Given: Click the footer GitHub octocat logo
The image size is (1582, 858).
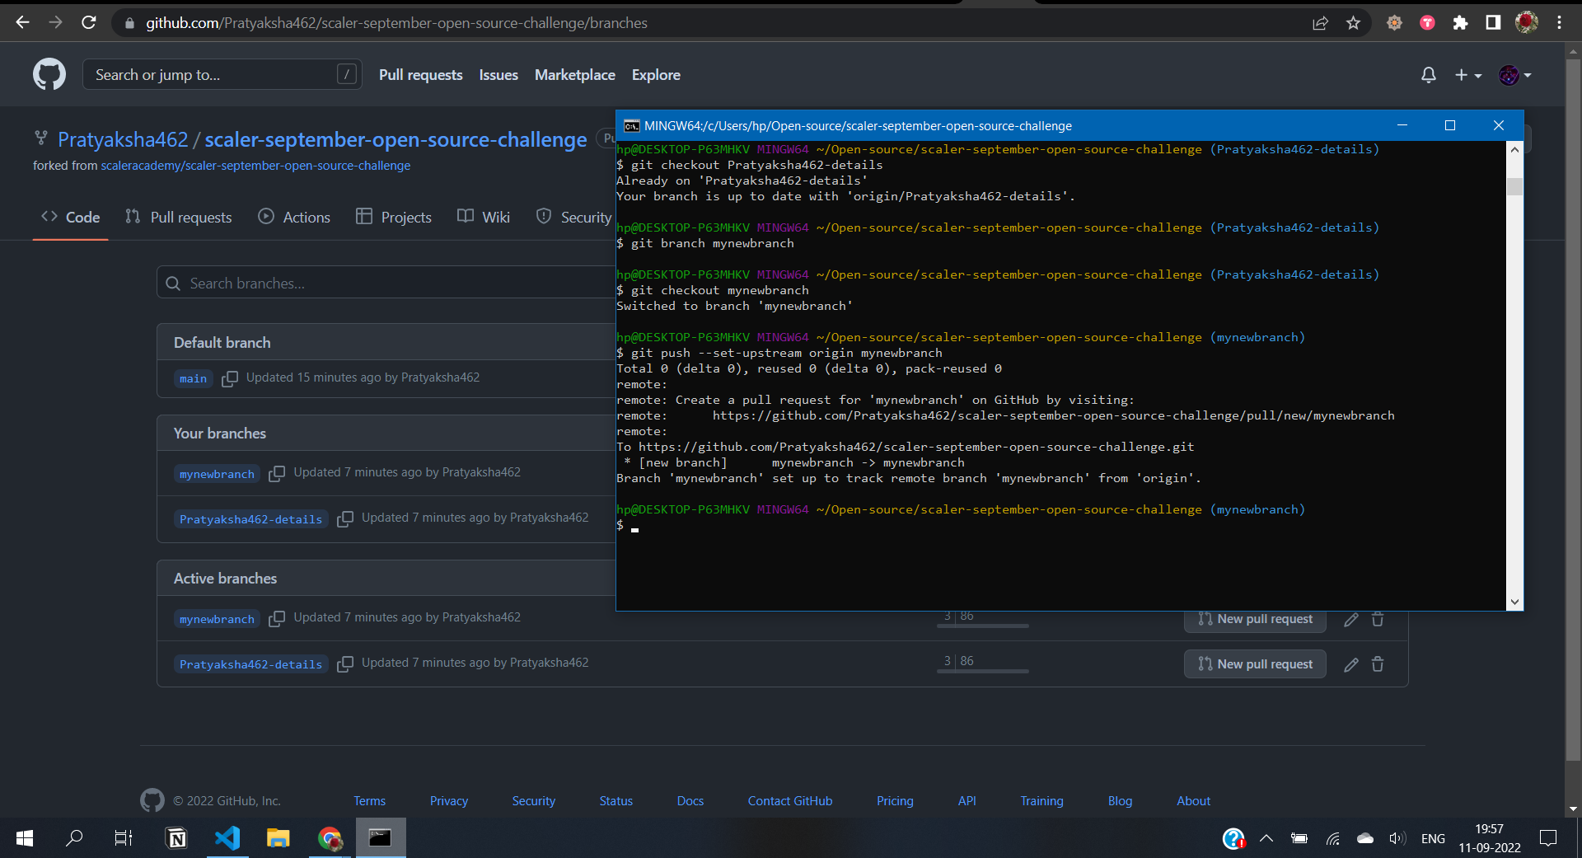Looking at the screenshot, I should click(152, 800).
